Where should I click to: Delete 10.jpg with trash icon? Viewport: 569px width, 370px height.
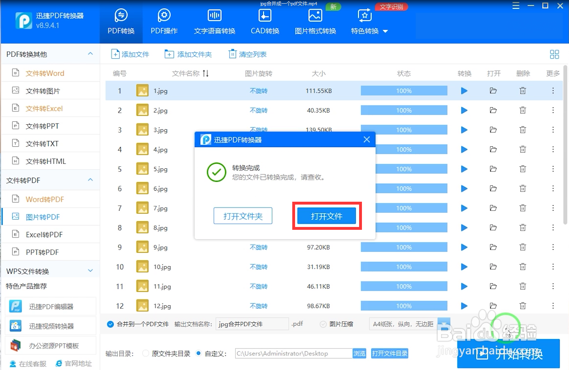click(x=523, y=267)
